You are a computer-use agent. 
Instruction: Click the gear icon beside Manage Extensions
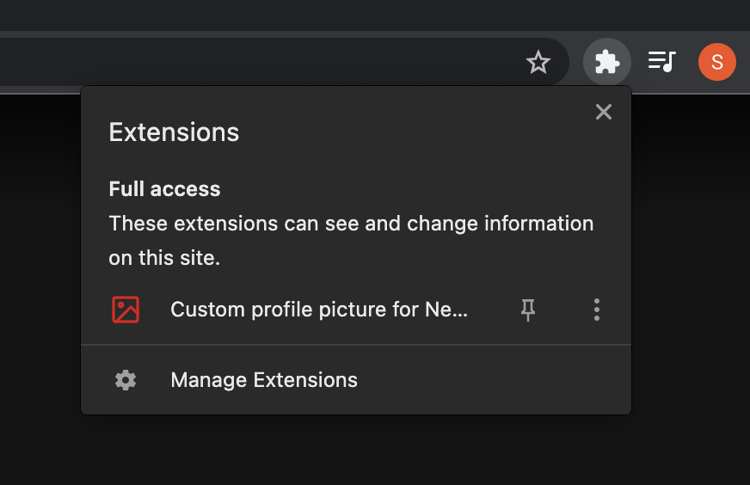pyautogui.click(x=126, y=380)
